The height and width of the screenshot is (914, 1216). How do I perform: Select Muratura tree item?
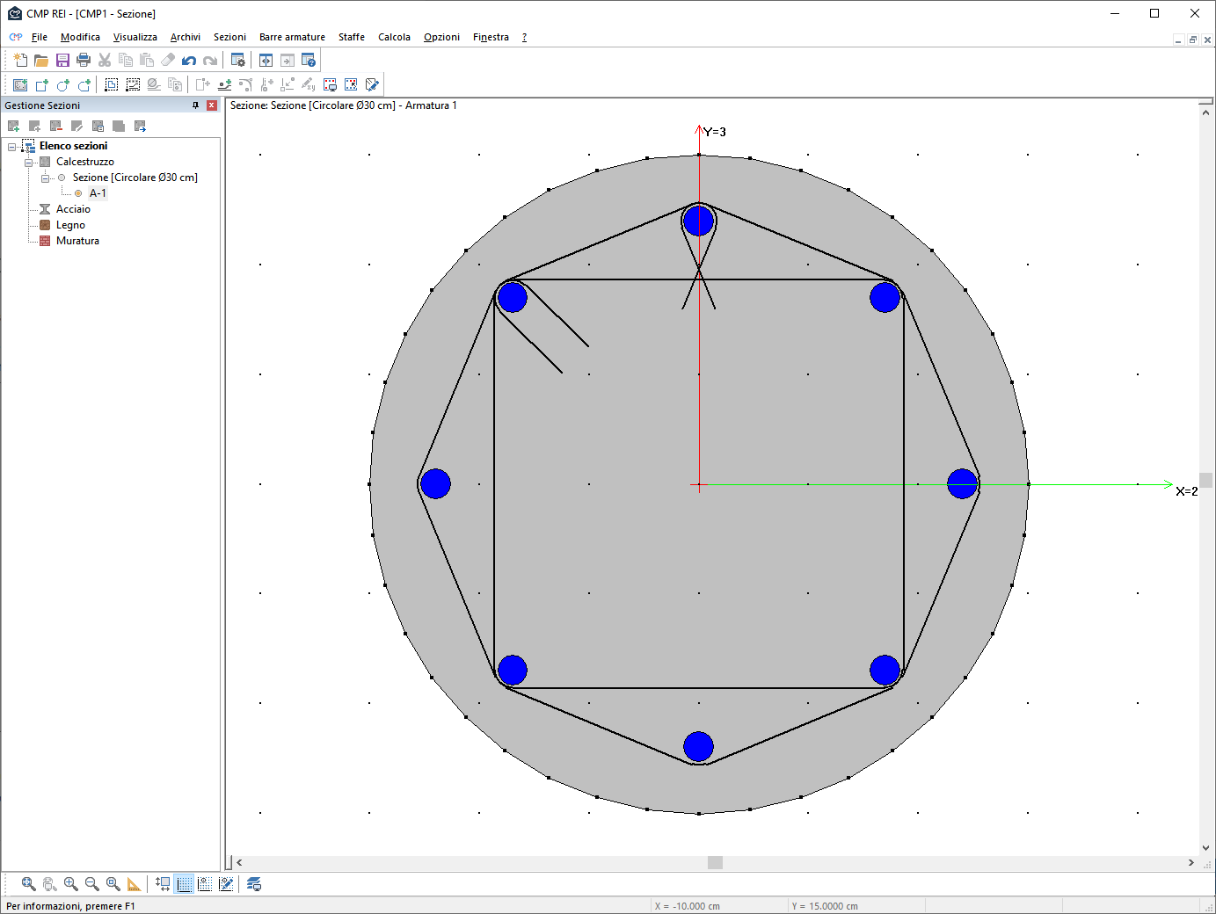(x=77, y=241)
